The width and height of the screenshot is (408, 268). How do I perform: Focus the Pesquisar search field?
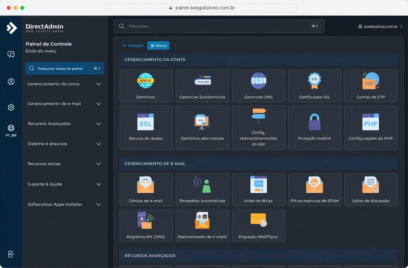point(219,26)
